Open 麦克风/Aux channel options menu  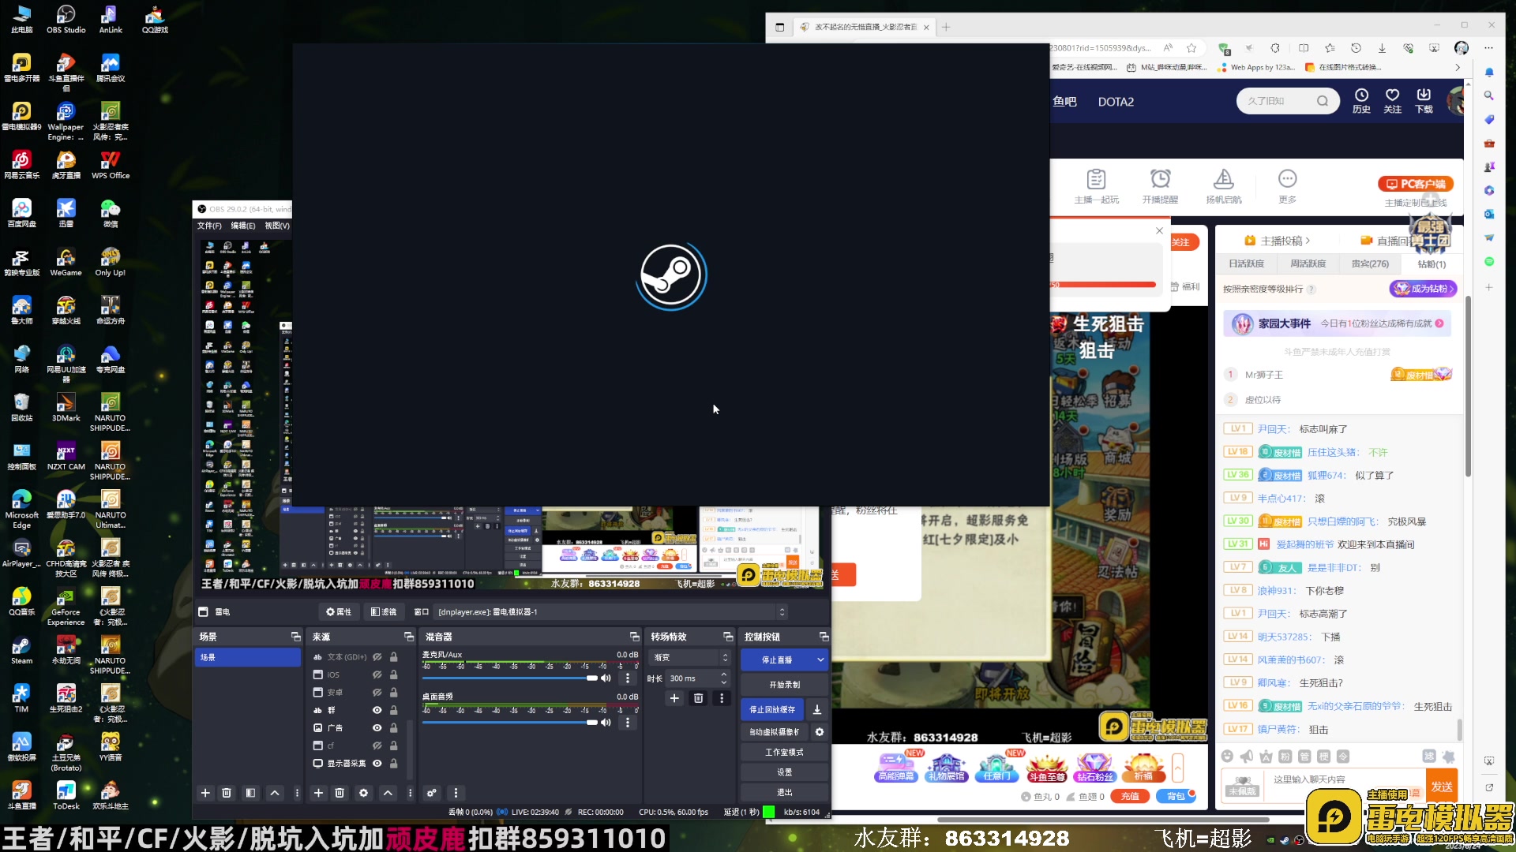point(628,678)
